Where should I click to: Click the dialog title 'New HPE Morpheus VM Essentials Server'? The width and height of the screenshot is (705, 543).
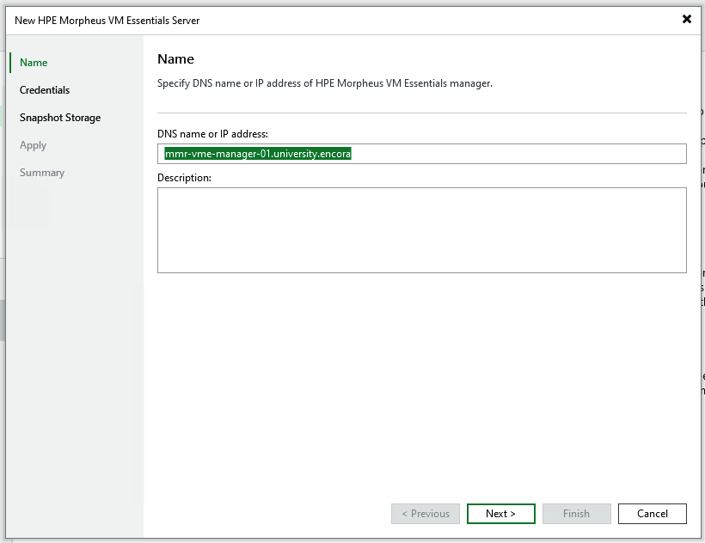(x=107, y=21)
